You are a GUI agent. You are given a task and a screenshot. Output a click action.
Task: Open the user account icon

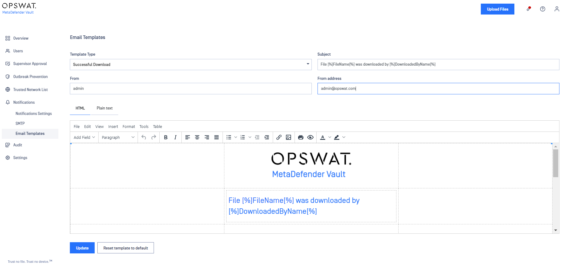pos(557,9)
